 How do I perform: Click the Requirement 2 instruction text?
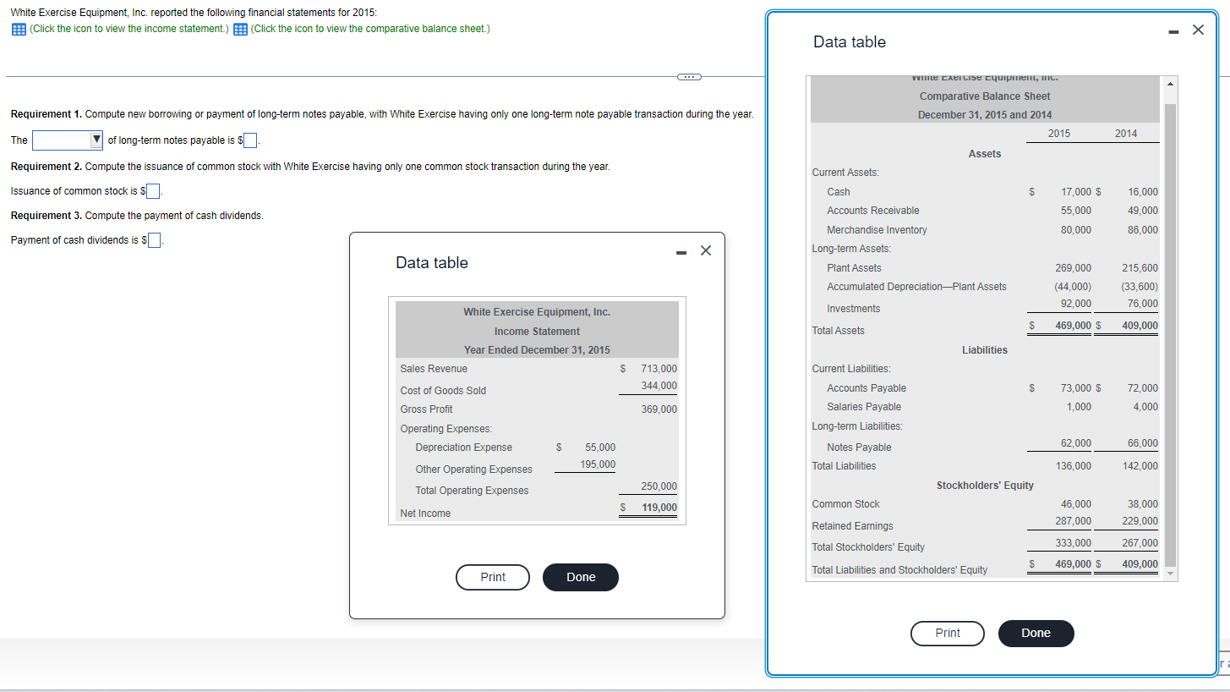point(310,167)
